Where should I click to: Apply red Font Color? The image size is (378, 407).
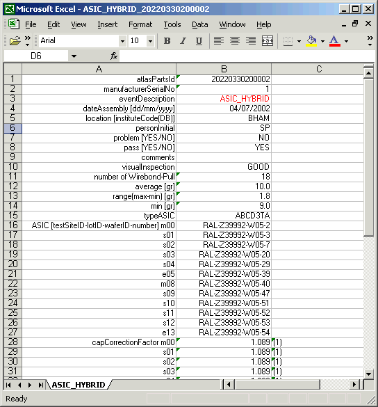335,41
